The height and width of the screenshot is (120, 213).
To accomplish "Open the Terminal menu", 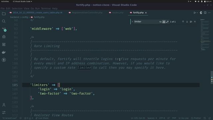I will pyautogui.click(x=46, y=8).
